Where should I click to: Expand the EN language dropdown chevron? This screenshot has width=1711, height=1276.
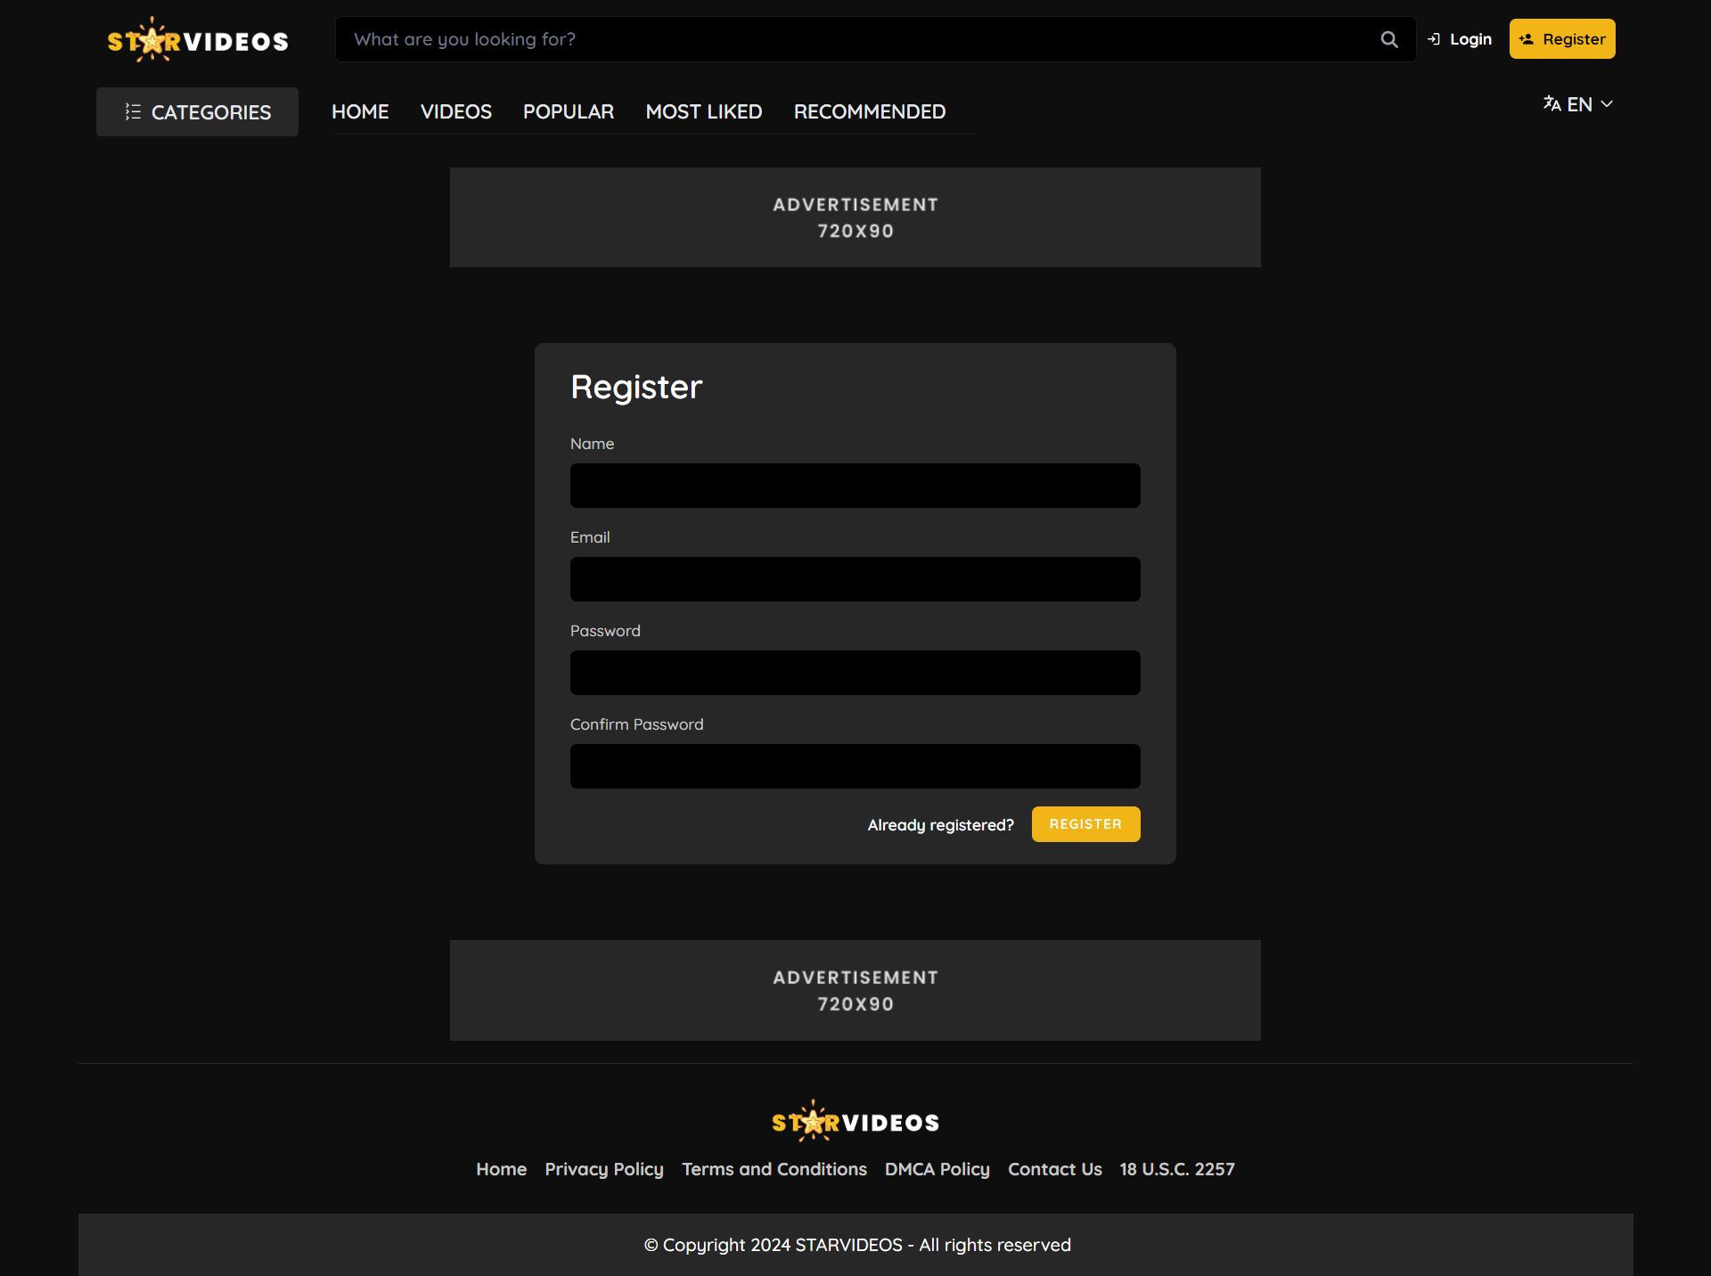pos(1607,104)
